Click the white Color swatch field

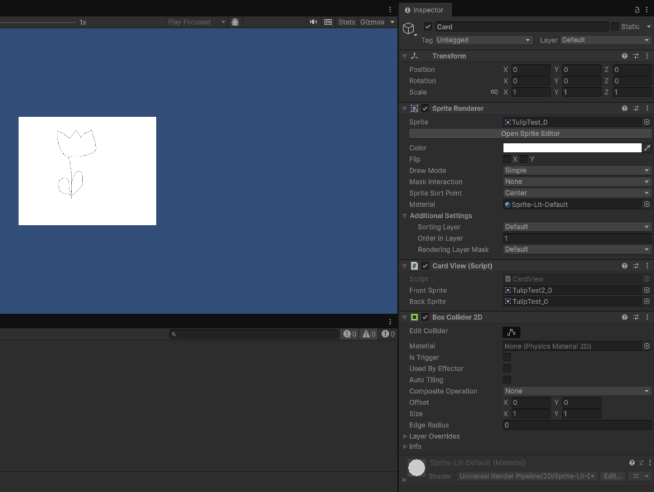572,148
